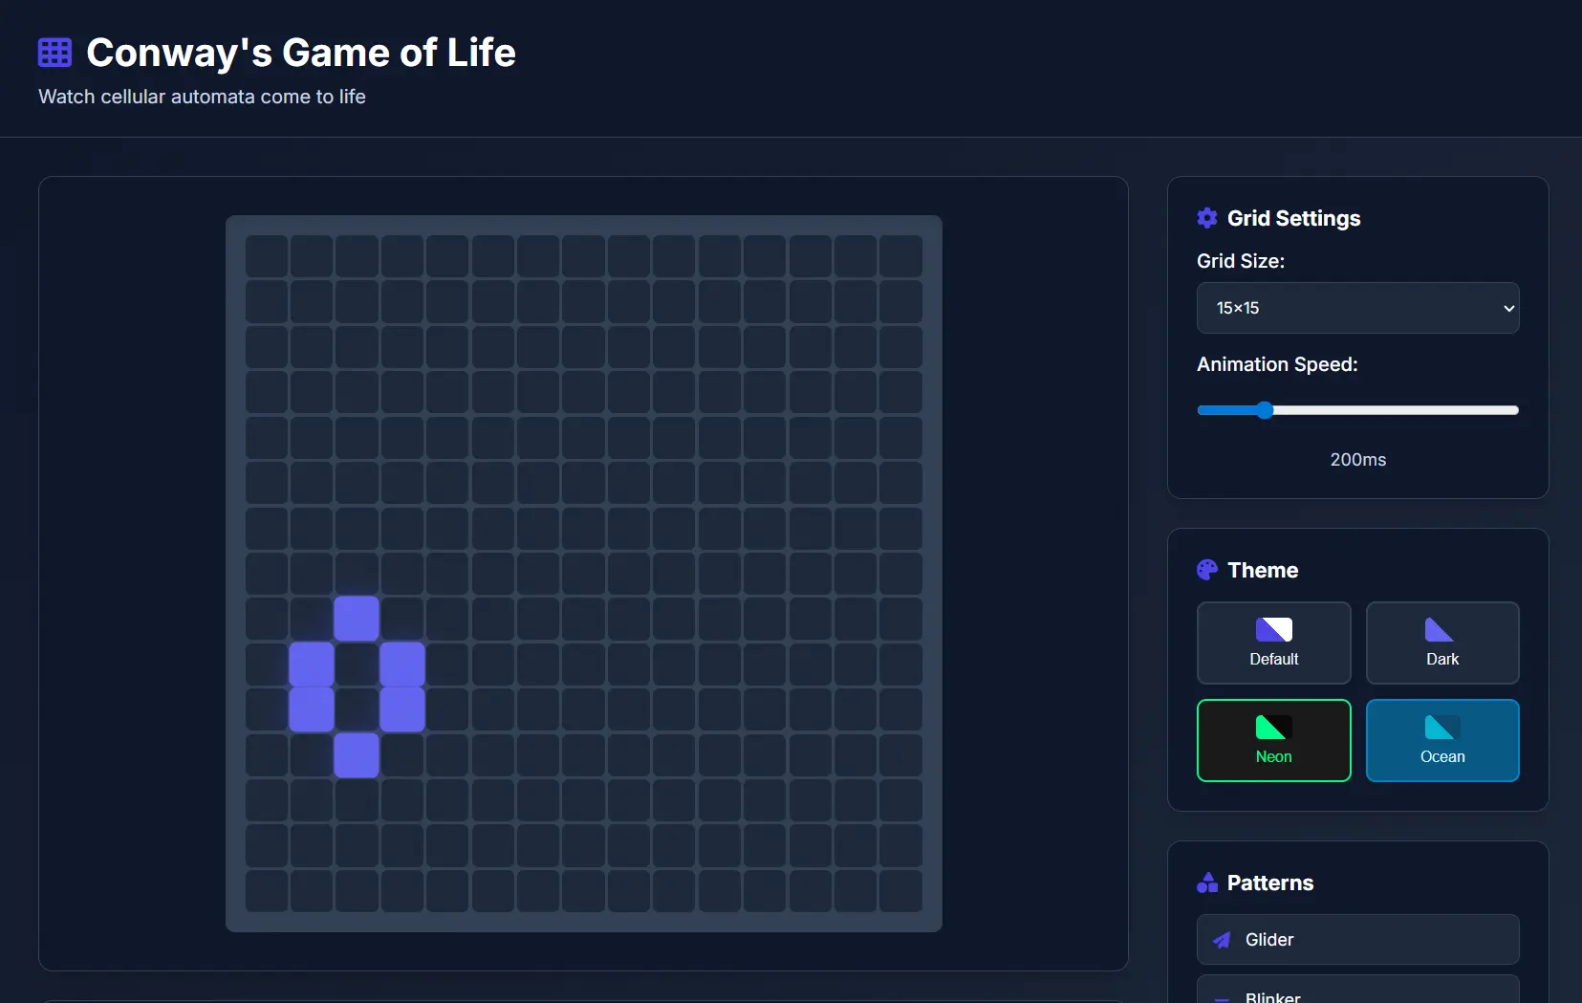1582x1003 pixels.
Task: Apply the Neon theme
Action: tap(1273, 740)
